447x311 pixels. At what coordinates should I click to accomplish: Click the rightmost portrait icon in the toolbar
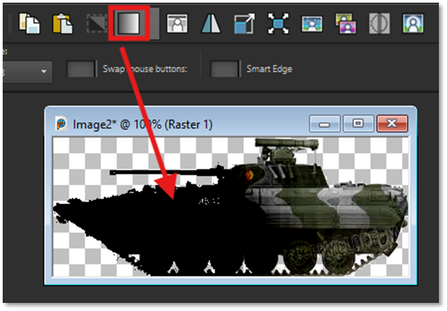(x=411, y=24)
